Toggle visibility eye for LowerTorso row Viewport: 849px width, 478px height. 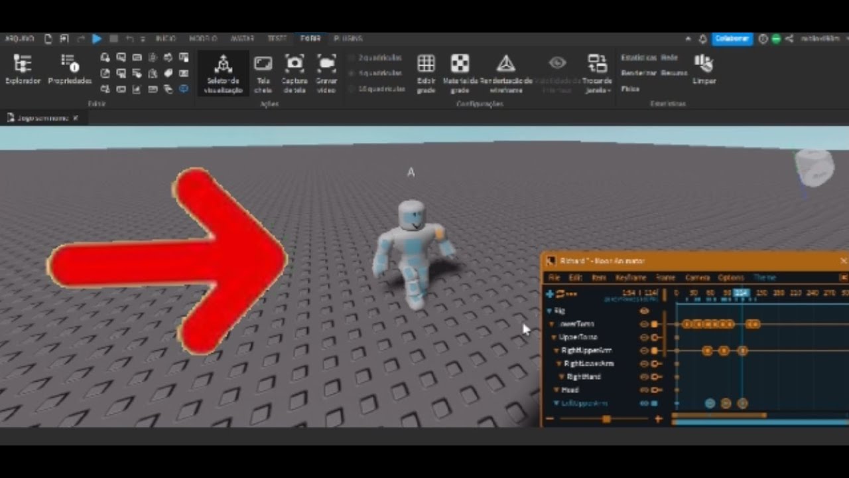643,324
